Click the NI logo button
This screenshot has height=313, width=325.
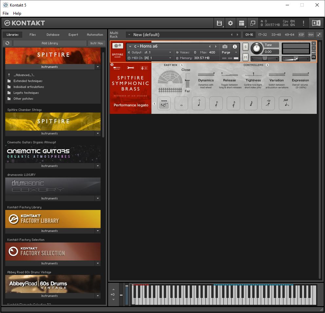coord(316,23)
